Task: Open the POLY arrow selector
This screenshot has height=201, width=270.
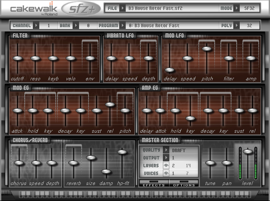Action: [x=237, y=26]
